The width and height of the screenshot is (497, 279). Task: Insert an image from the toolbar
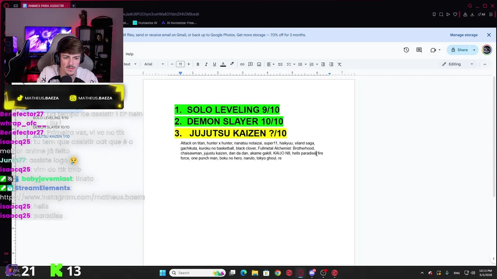(259, 64)
